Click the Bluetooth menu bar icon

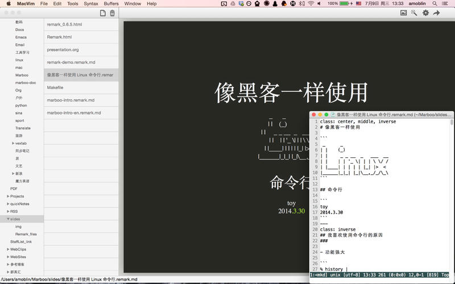pos(302,3)
